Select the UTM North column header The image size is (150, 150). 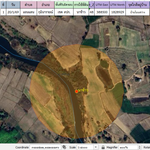(x=117, y=5)
